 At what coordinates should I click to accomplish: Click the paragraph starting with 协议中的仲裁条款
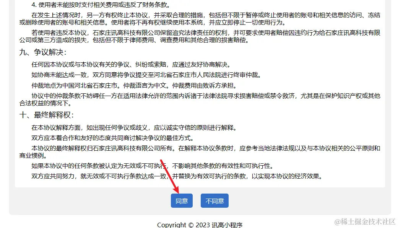tap(200, 99)
